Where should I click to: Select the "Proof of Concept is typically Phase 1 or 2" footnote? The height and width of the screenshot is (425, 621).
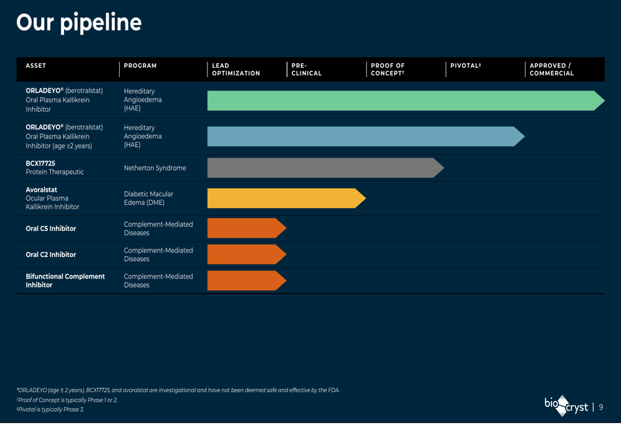67,400
